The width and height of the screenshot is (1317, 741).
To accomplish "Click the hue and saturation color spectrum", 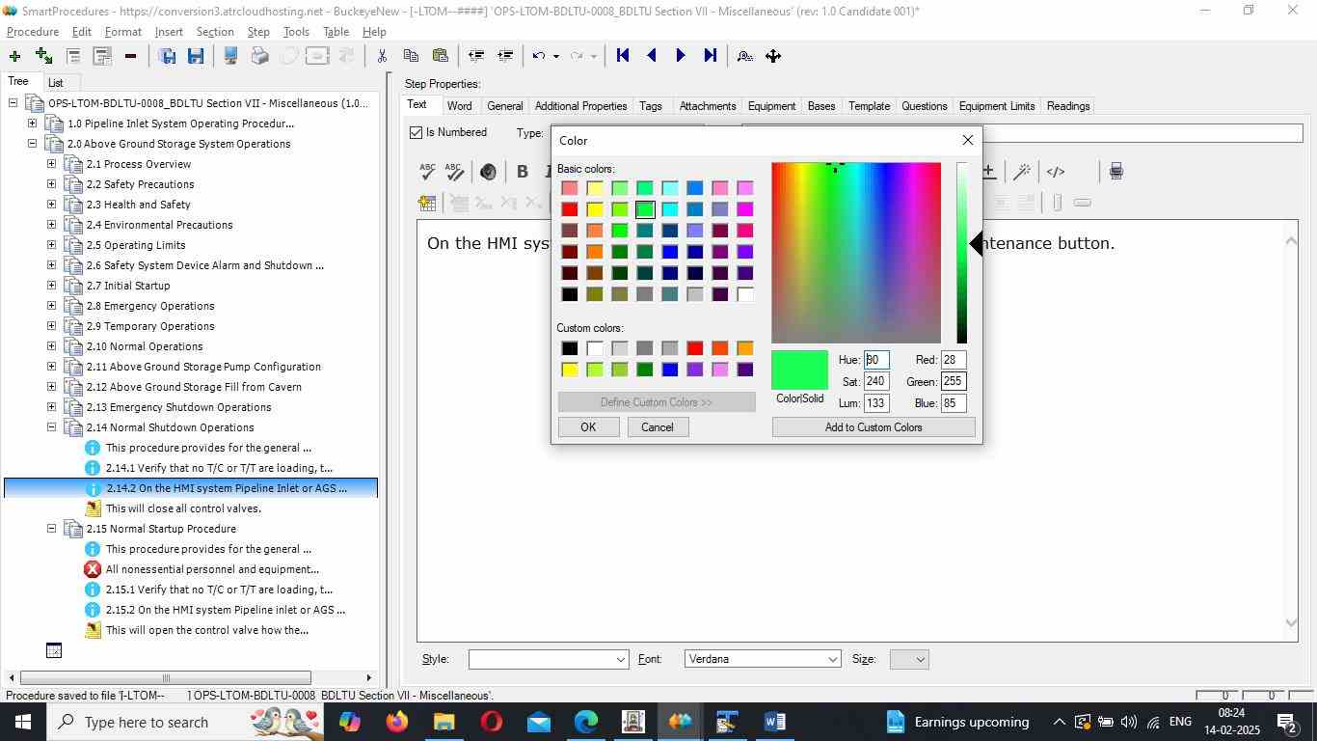I will click(856, 253).
